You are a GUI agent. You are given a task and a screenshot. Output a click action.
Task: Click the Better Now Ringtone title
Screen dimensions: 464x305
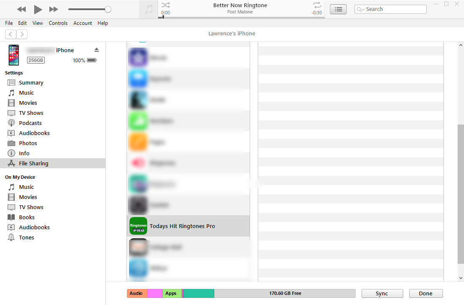pos(240,5)
